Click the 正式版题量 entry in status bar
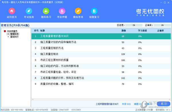Screen dimensions: 172x112 click(144, 110)
